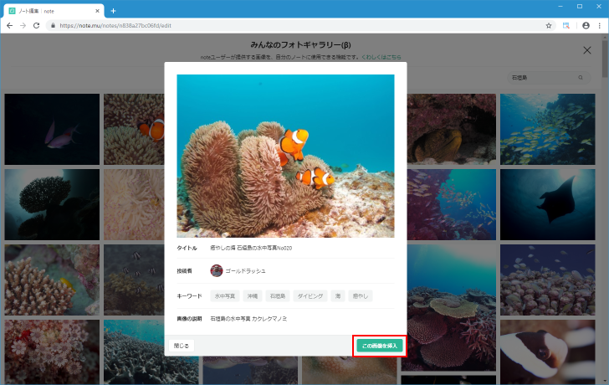The width and height of the screenshot is (609, 385).
Task: Select the ダイビング keyword tag
Action: pyautogui.click(x=310, y=296)
